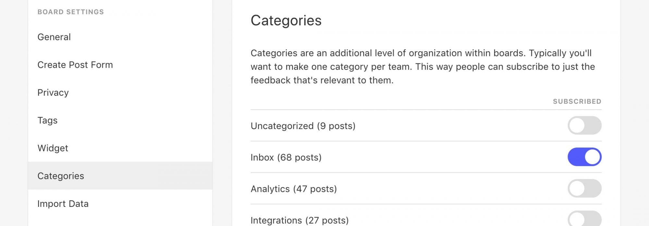Click the categories description paragraph
This screenshot has height=226, width=649.
click(423, 67)
